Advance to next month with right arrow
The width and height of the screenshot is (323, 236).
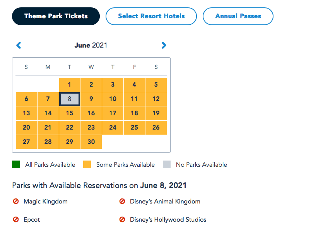pos(164,45)
